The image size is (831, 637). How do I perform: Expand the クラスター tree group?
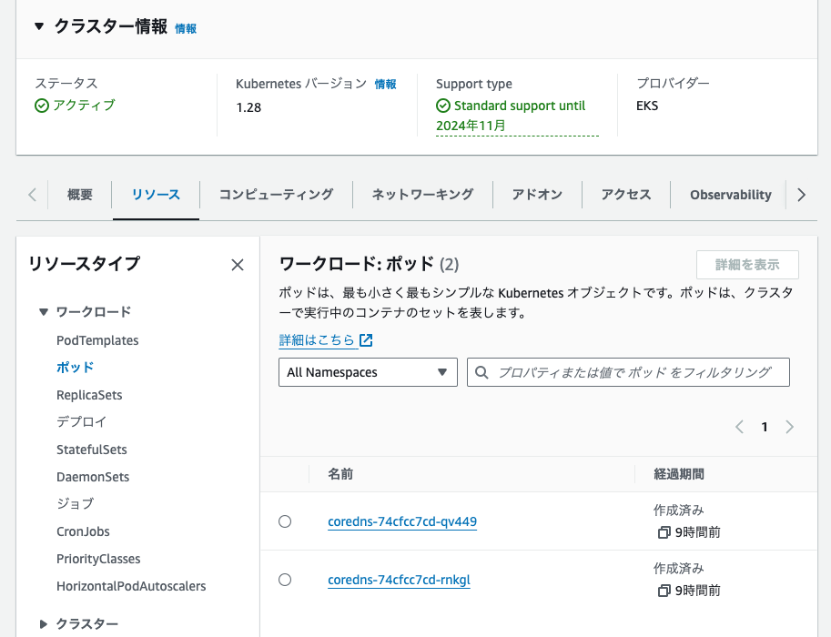pyautogui.click(x=44, y=624)
